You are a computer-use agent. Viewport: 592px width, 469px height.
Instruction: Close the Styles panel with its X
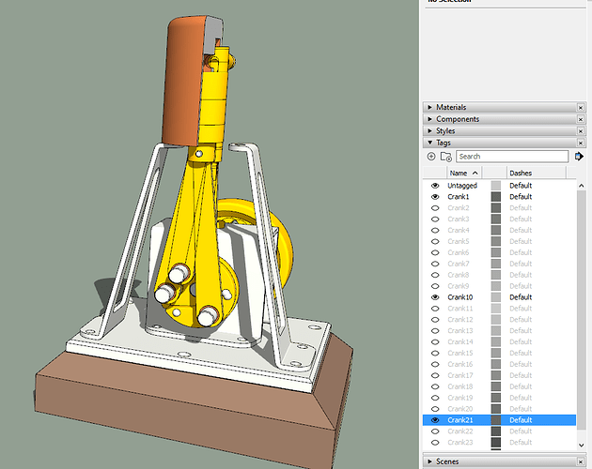click(x=580, y=131)
